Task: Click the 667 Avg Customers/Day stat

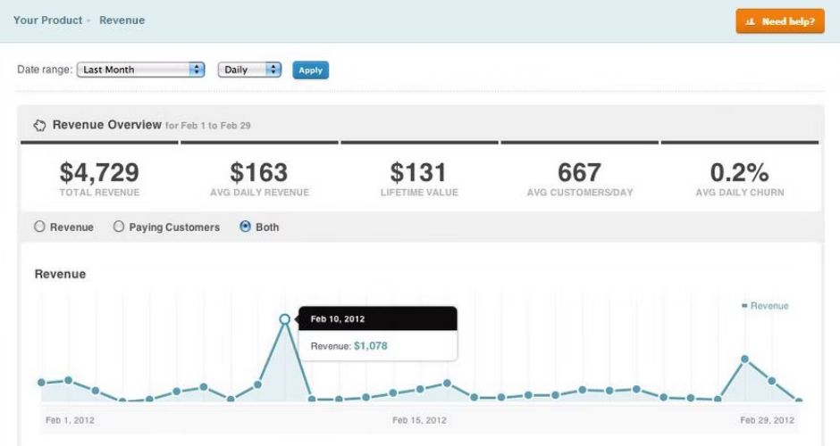Action: coord(580,178)
